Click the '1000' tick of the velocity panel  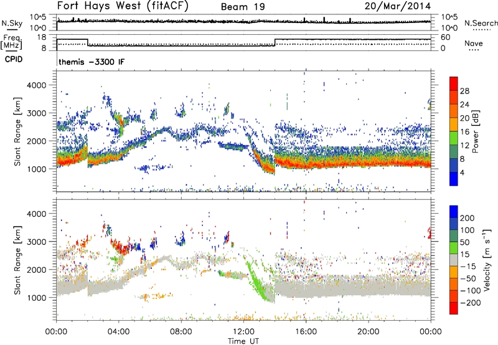(36, 298)
